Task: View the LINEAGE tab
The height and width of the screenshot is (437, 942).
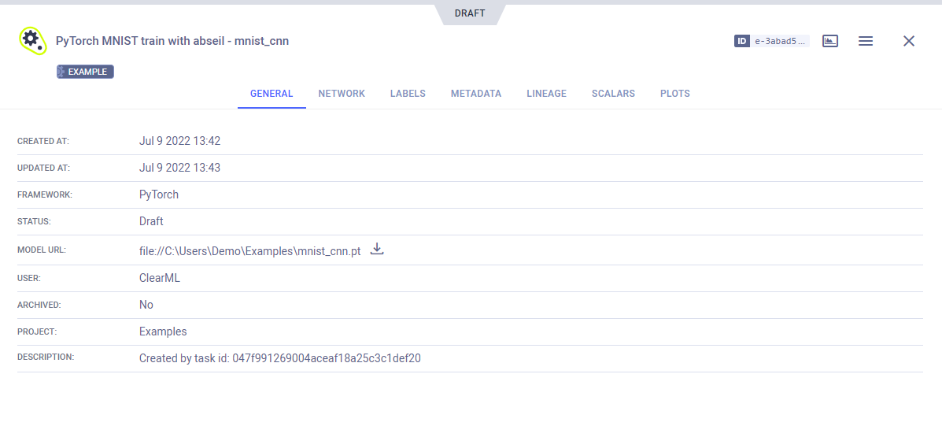Action: pos(546,94)
